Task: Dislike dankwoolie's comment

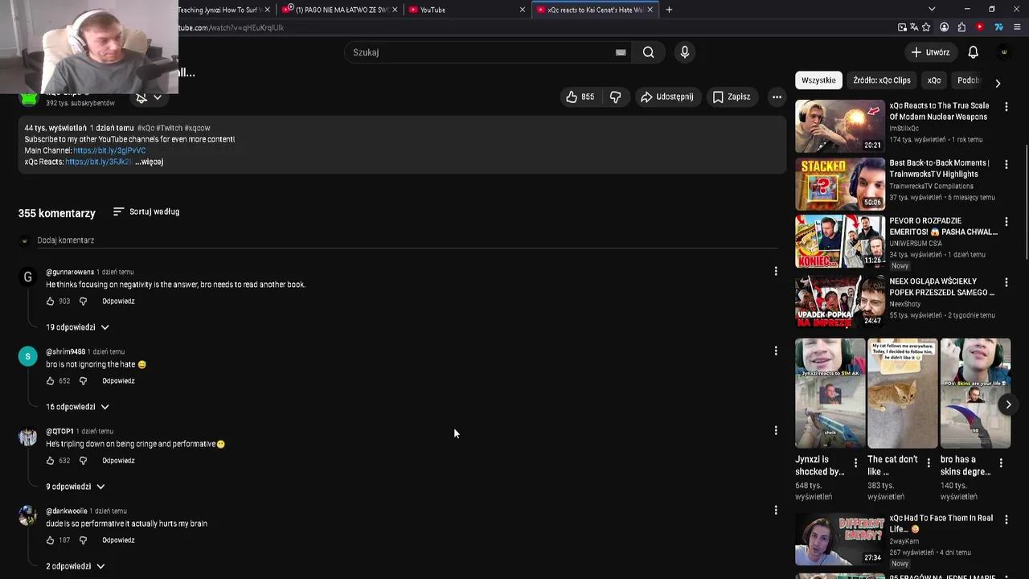Action: pyautogui.click(x=83, y=540)
